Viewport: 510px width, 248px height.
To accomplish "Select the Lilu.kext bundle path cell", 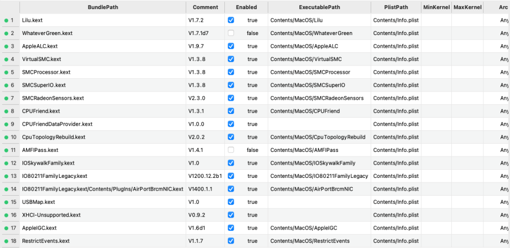I will coord(103,20).
